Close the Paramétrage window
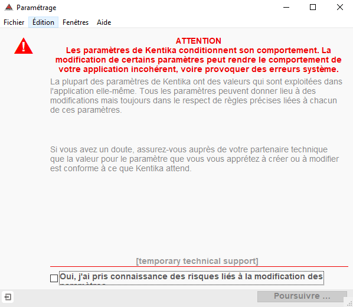 pyautogui.click(x=339, y=8)
